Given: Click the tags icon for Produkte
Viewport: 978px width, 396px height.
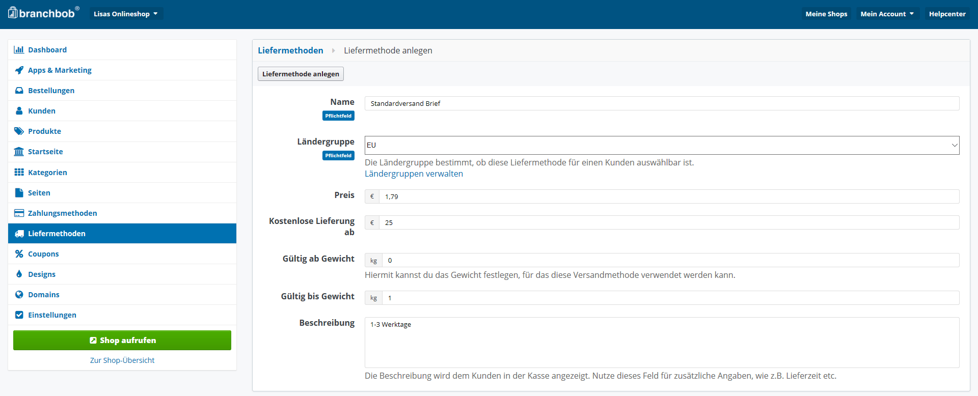Looking at the screenshot, I should point(19,131).
